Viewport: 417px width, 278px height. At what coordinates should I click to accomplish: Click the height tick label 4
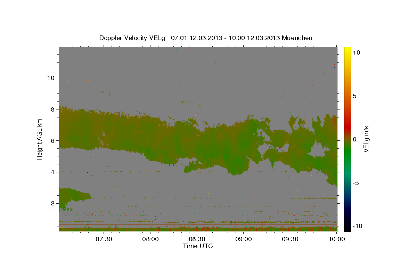click(52, 172)
